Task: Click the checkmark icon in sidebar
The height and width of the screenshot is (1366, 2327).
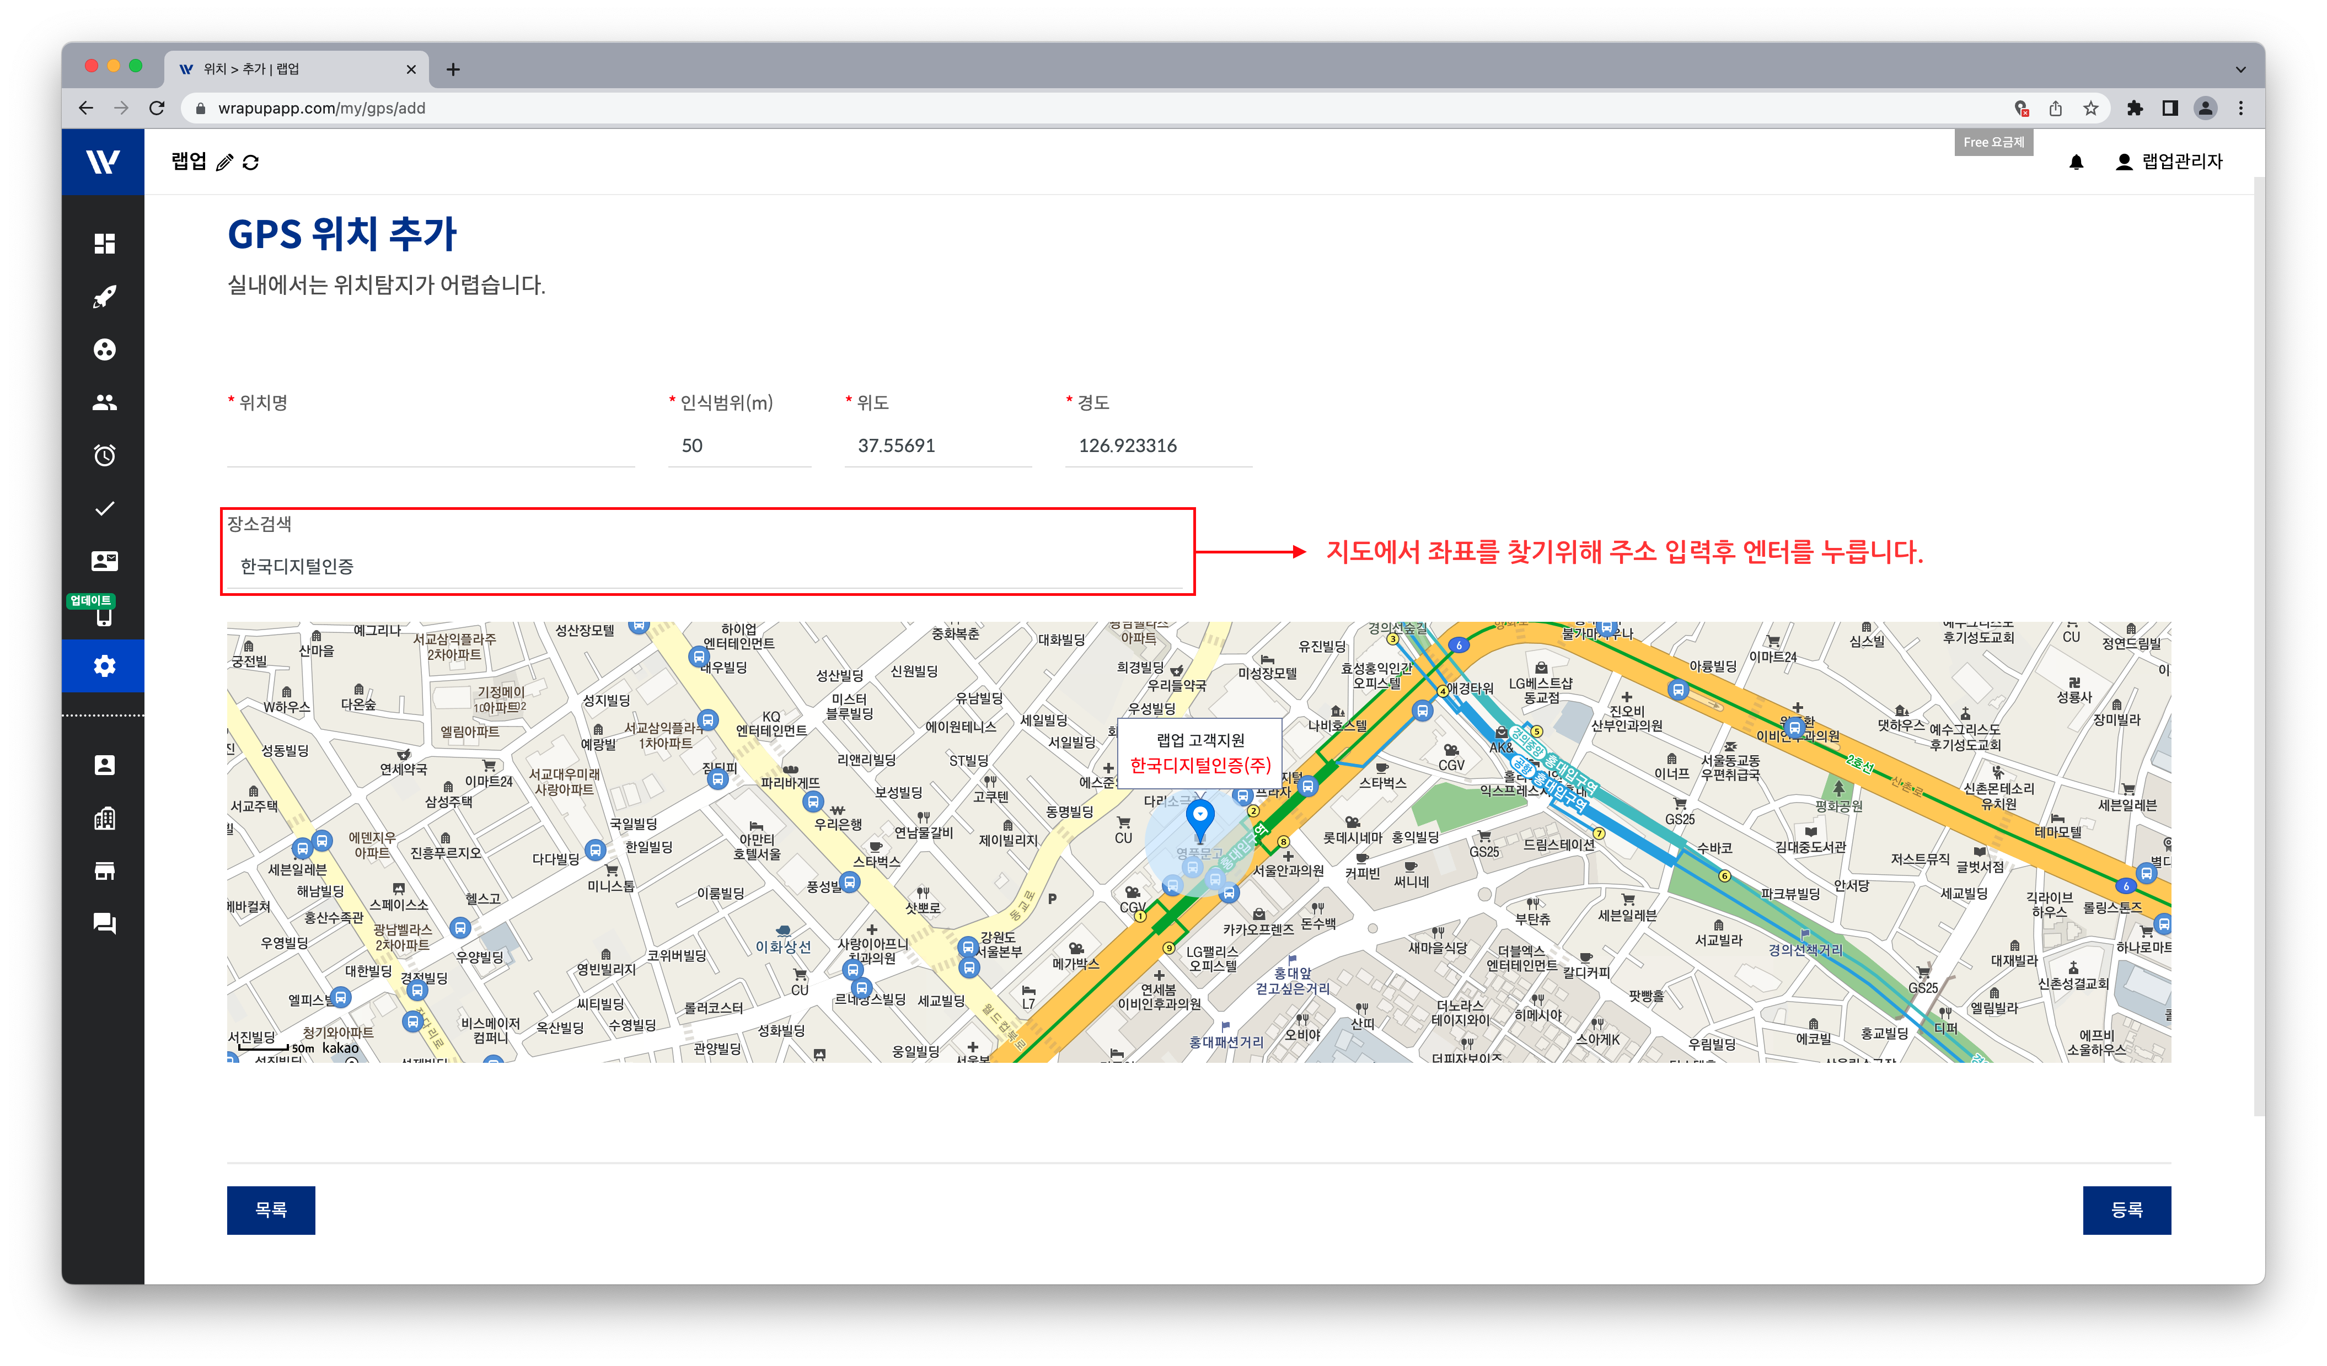Action: (x=104, y=509)
